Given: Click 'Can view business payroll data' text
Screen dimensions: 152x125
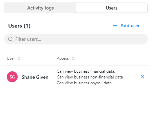Looking at the screenshot, I should pos(84,83).
